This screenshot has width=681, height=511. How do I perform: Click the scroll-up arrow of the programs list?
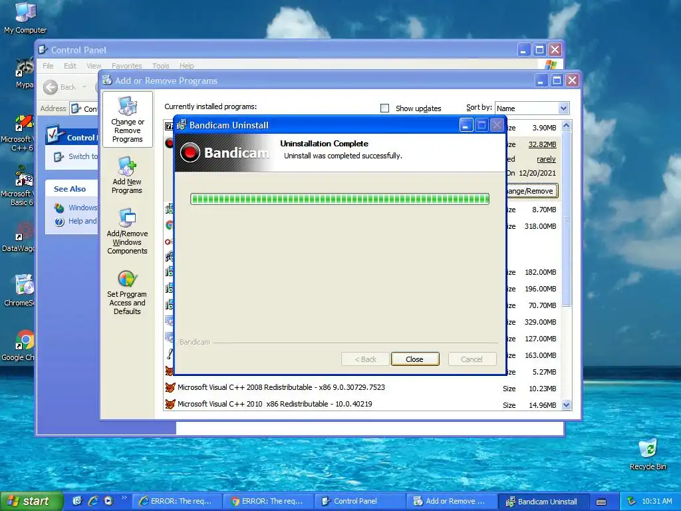[566, 126]
